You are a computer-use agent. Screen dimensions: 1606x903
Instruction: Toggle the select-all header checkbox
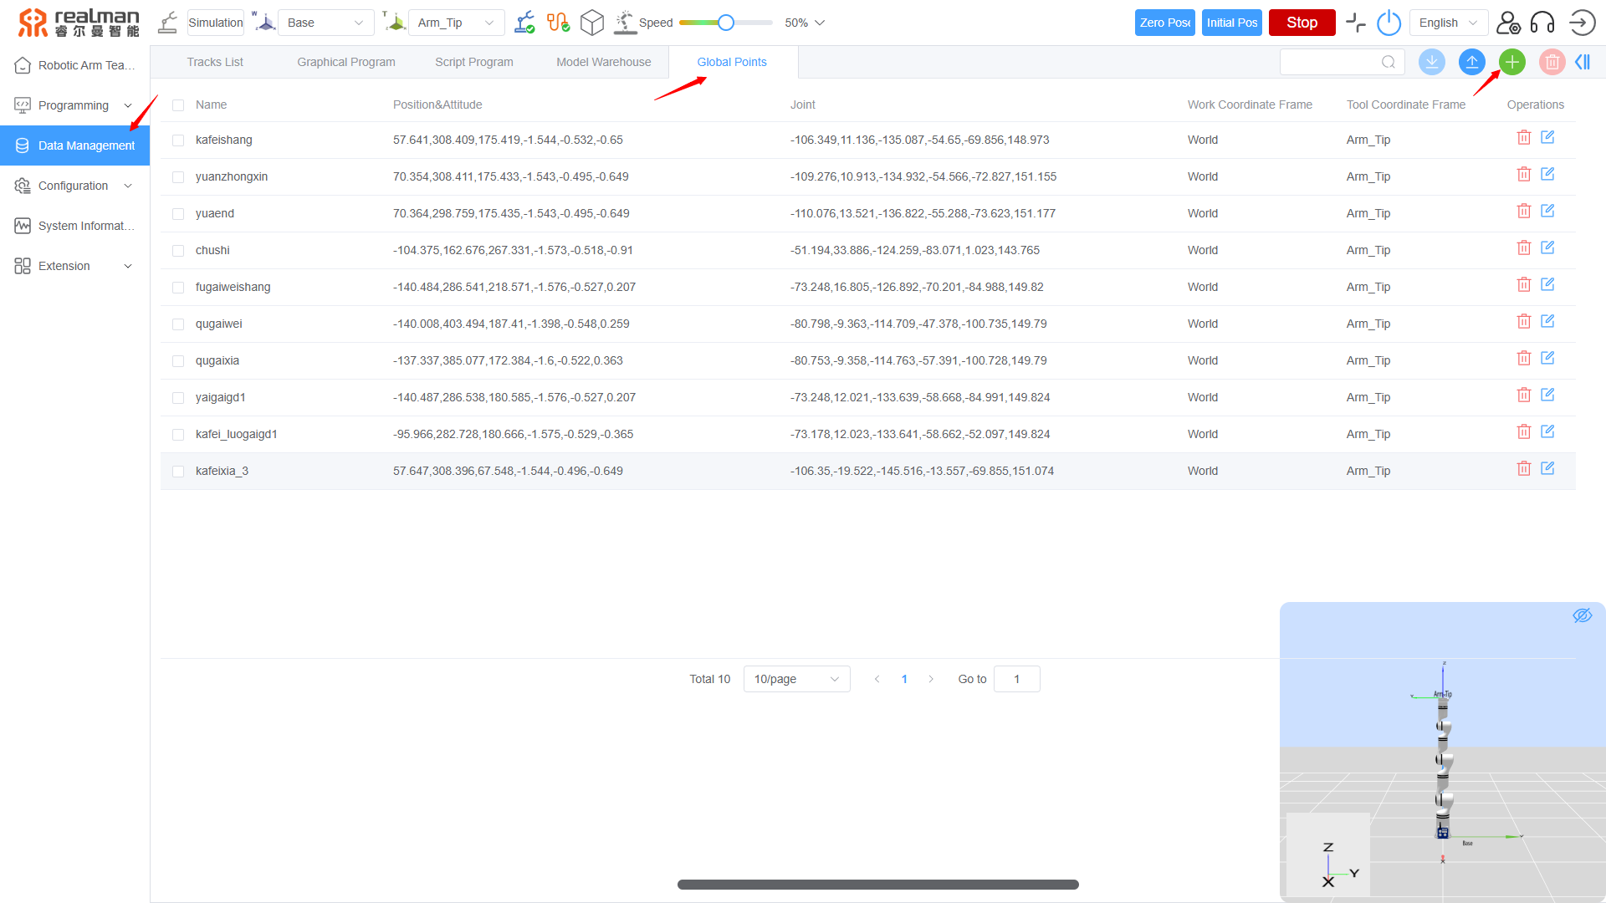tap(178, 105)
